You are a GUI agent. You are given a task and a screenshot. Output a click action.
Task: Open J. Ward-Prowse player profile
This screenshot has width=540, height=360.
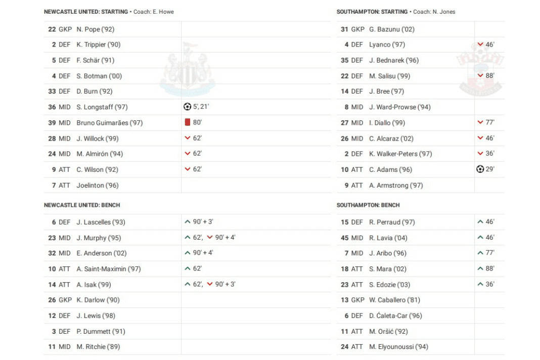[399, 107]
